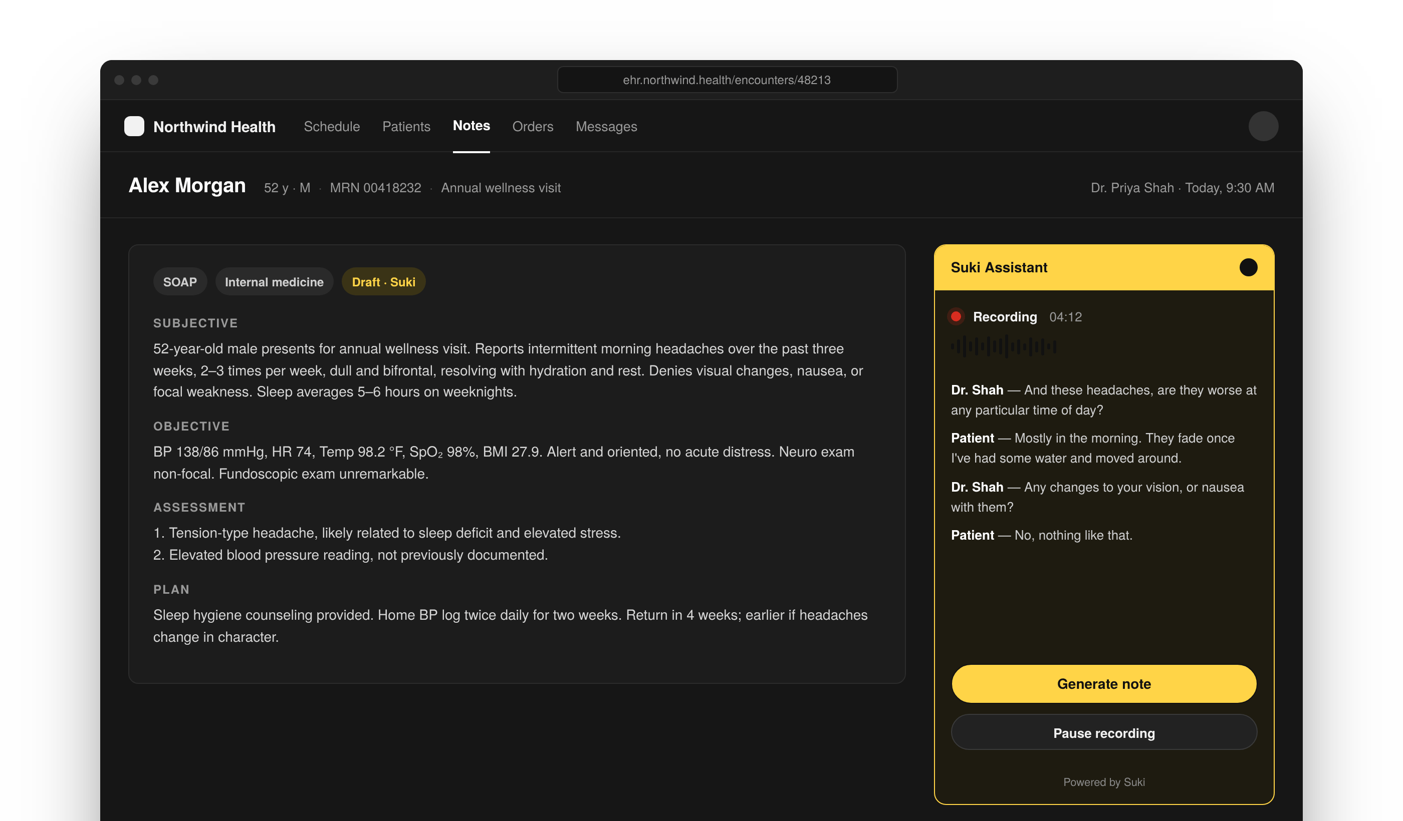Switch to the Orders tab

pyautogui.click(x=532, y=126)
